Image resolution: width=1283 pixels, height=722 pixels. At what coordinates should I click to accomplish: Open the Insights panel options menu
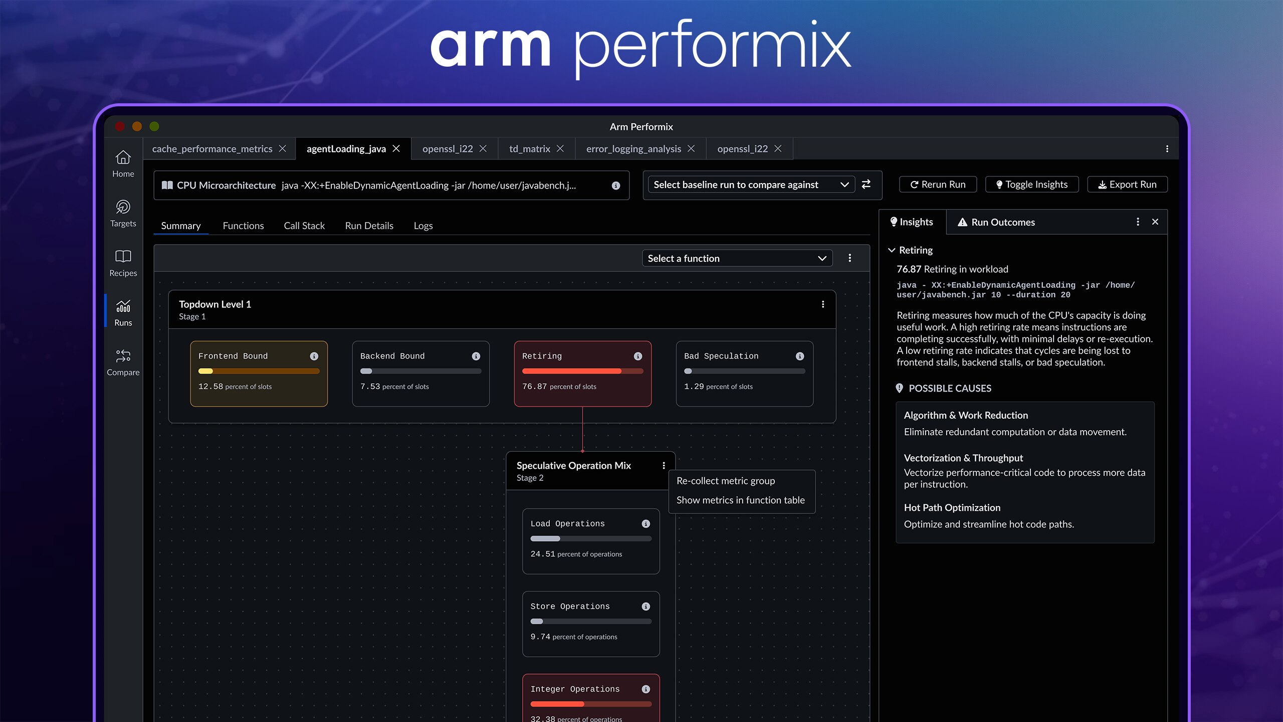pos(1138,222)
